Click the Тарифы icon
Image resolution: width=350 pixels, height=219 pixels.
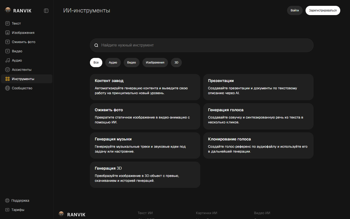[8, 210]
